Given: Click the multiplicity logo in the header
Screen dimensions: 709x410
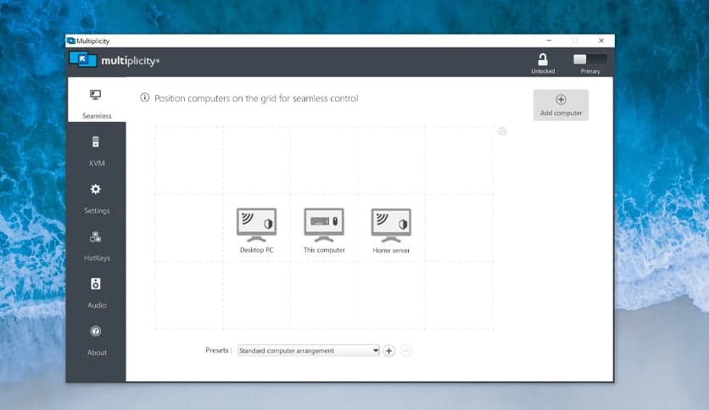Looking at the screenshot, I should [114, 60].
